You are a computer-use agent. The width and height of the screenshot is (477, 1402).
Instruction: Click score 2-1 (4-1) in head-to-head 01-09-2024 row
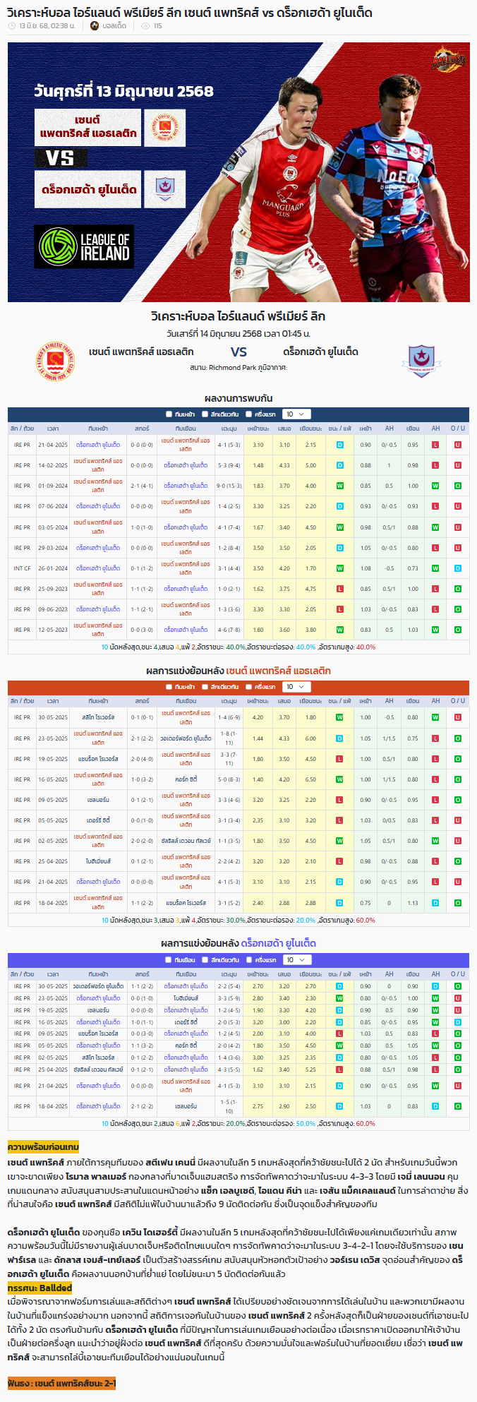(143, 486)
